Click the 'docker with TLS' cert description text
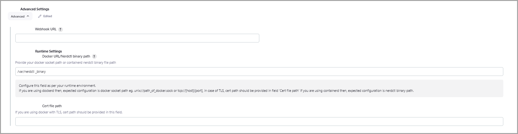The height and width of the screenshot is (134, 518). [69, 112]
